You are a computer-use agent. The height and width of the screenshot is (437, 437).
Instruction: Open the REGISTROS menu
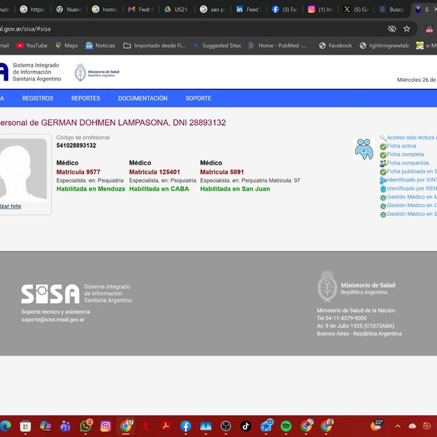point(38,98)
